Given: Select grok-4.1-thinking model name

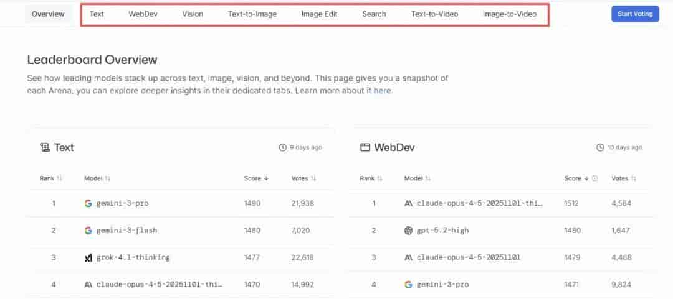Looking at the screenshot, I should [x=133, y=257].
